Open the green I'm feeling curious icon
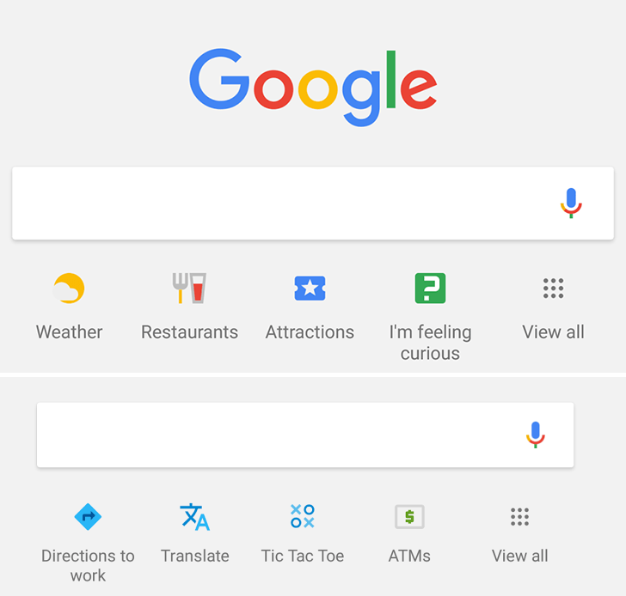 [x=430, y=289]
